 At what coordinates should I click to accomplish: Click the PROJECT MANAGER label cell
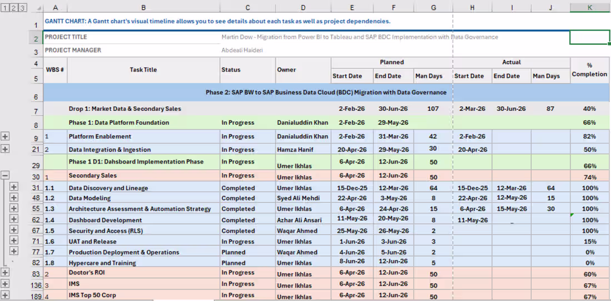[132, 50]
